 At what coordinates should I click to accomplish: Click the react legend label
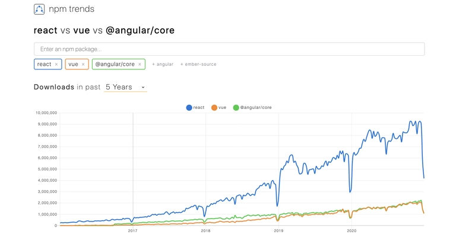[x=199, y=108]
